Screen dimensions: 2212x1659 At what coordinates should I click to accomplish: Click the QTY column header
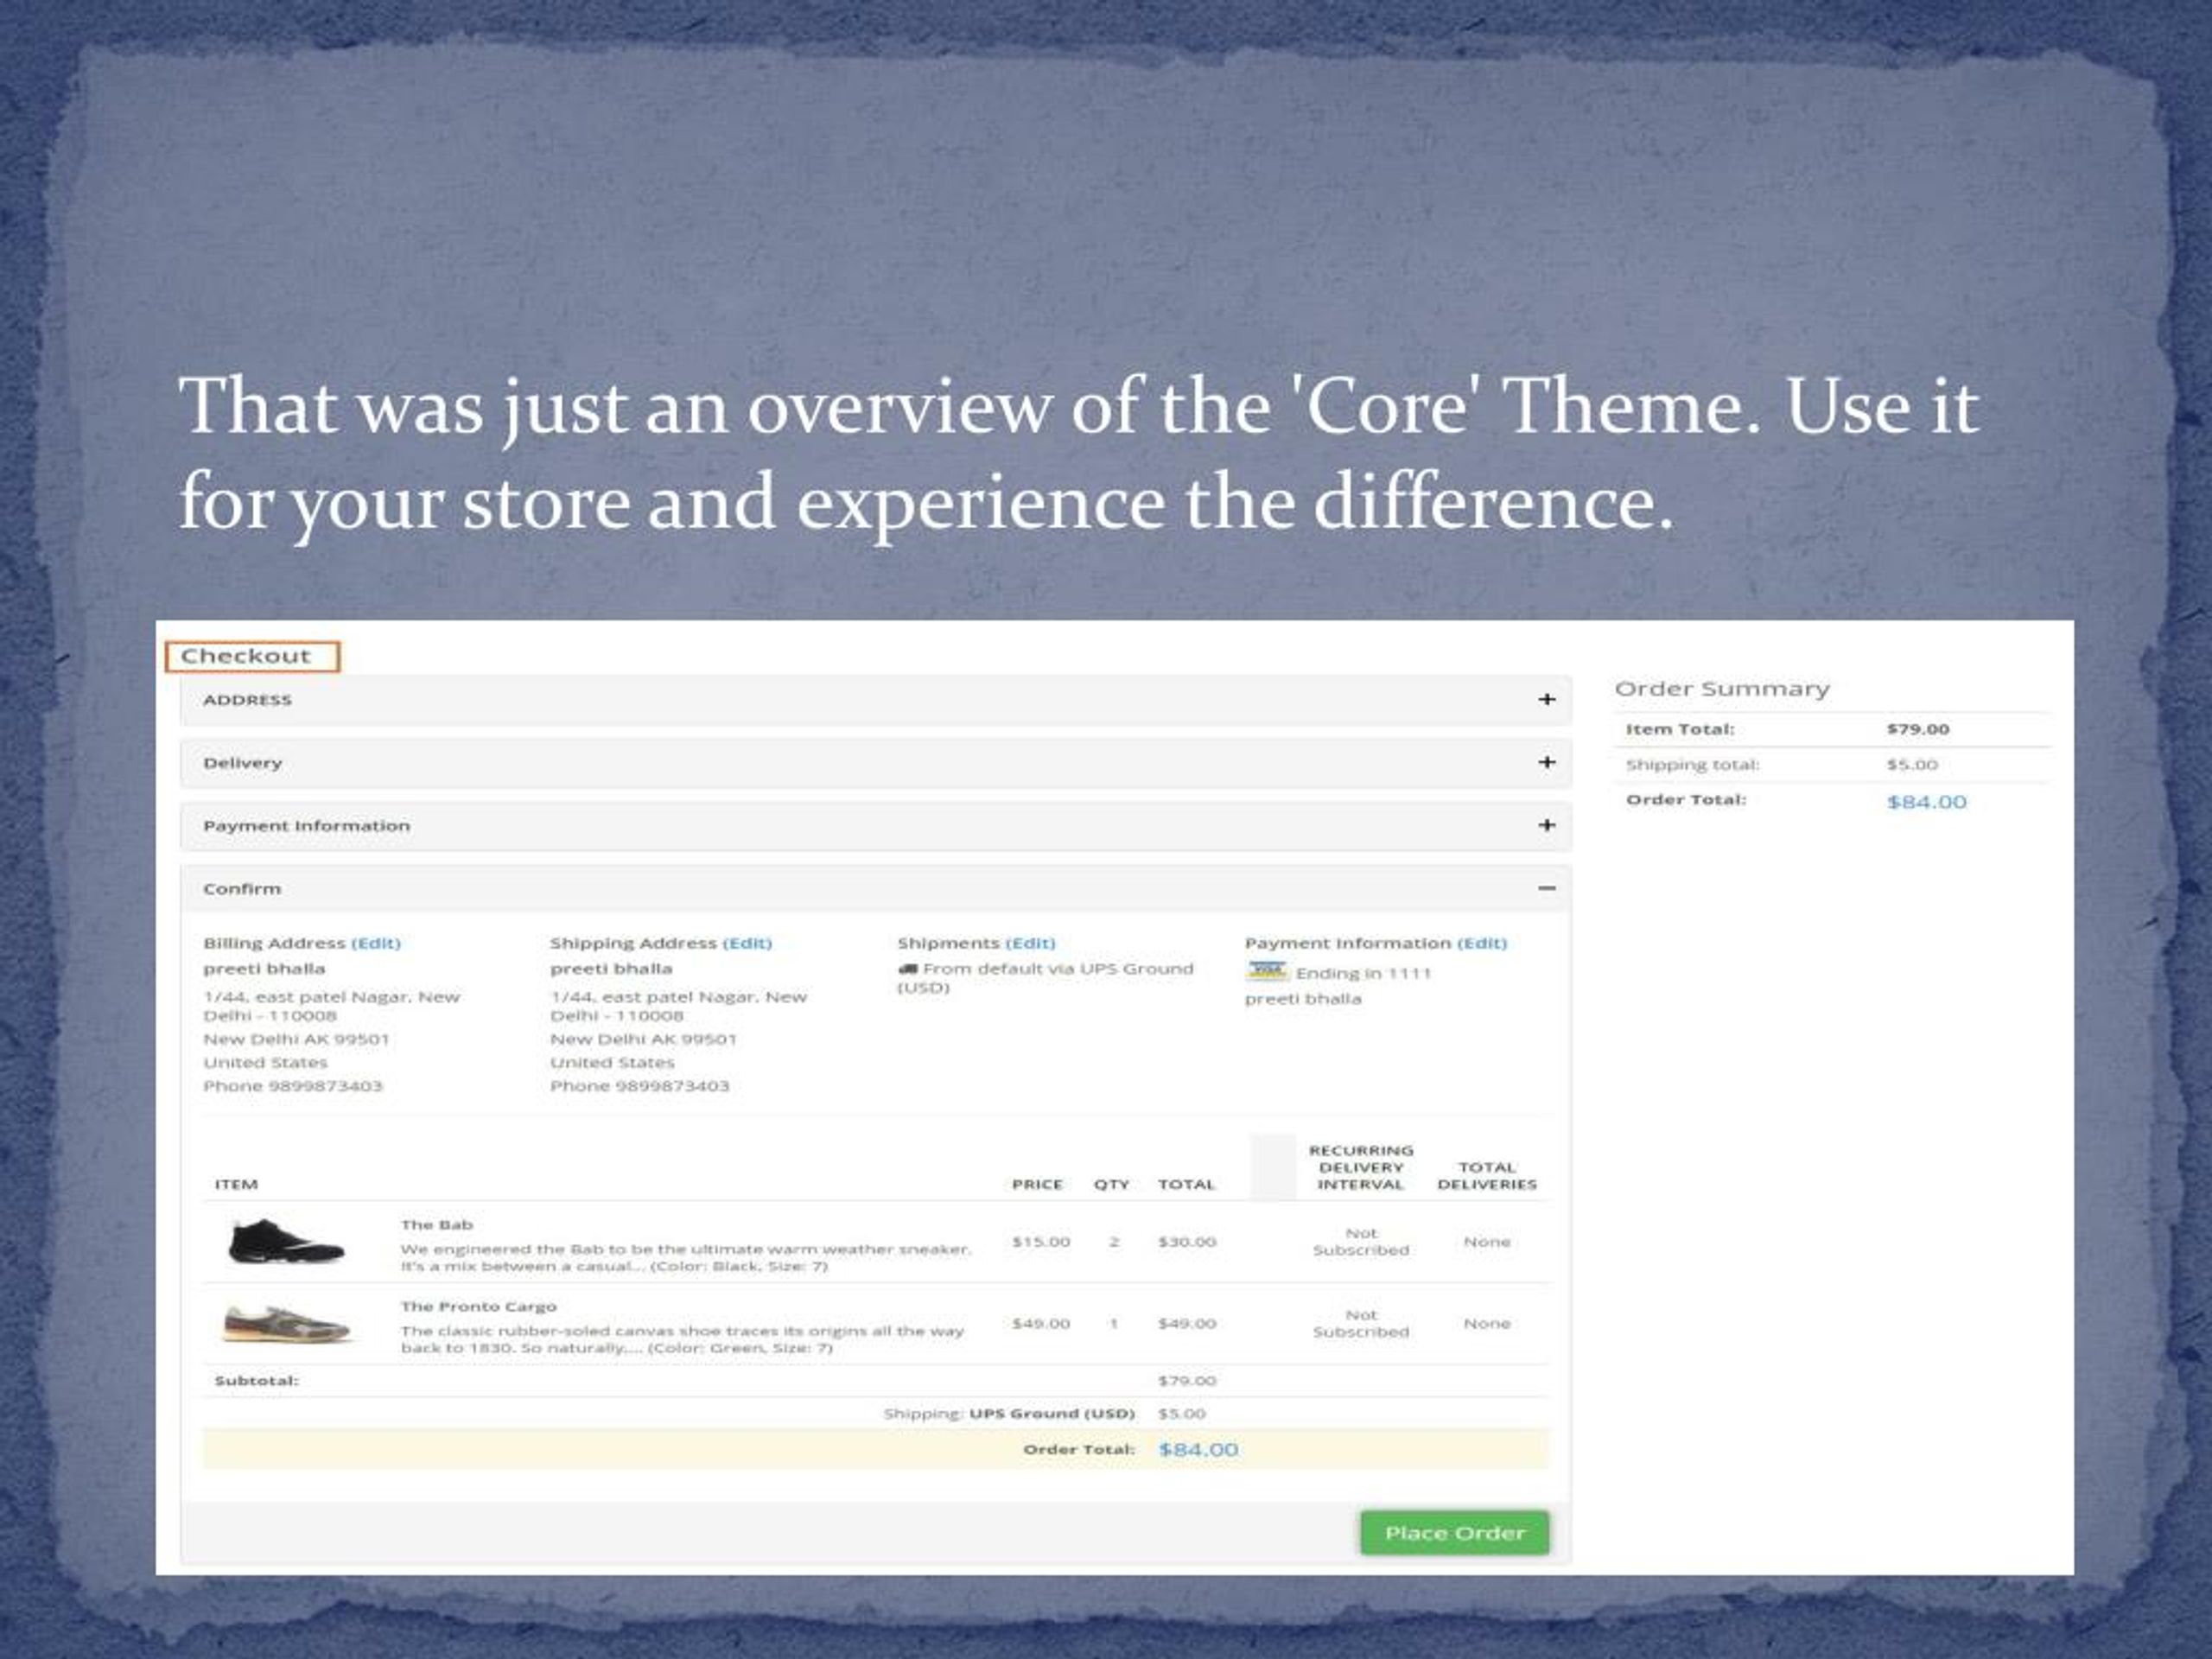click(1111, 1184)
